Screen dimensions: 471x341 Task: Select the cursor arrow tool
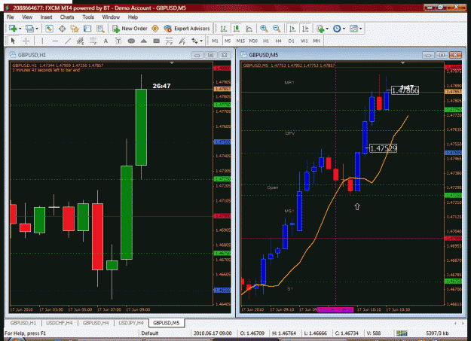[13, 41]
